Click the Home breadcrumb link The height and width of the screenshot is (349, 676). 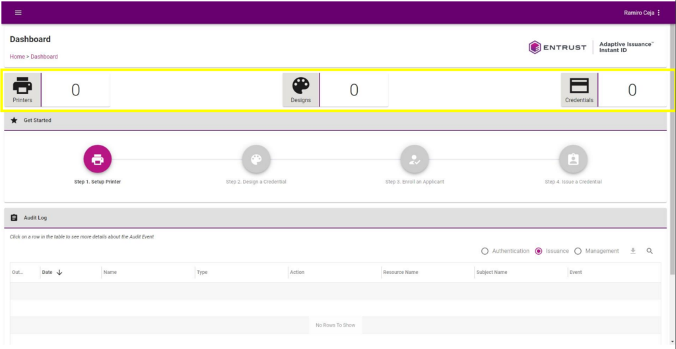(17, 57)
